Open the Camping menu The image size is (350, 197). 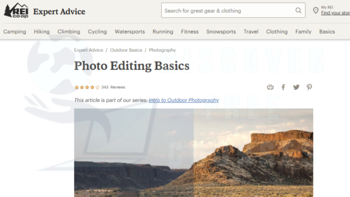pos(14,32)
